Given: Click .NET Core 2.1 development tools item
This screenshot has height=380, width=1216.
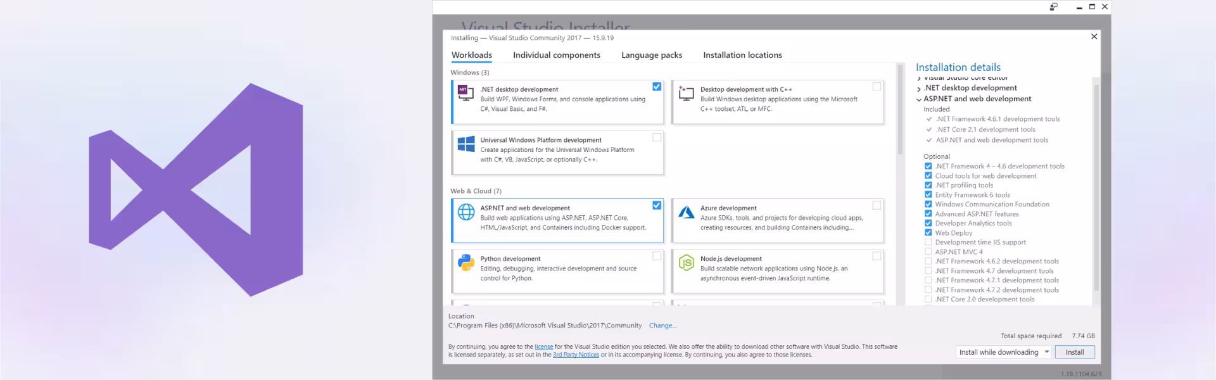Looking at the screenshot, I should point(985,129).
